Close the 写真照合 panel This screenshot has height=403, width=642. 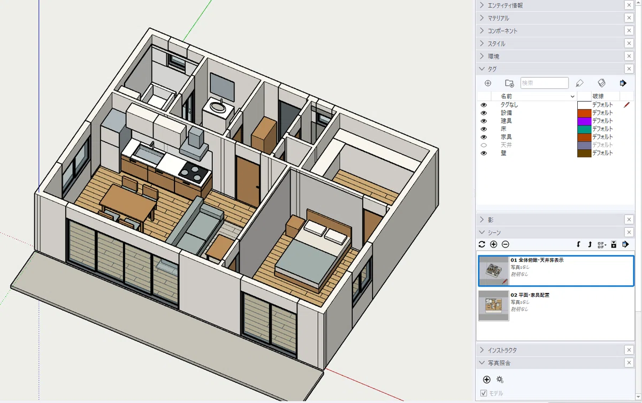pos(629,363)
